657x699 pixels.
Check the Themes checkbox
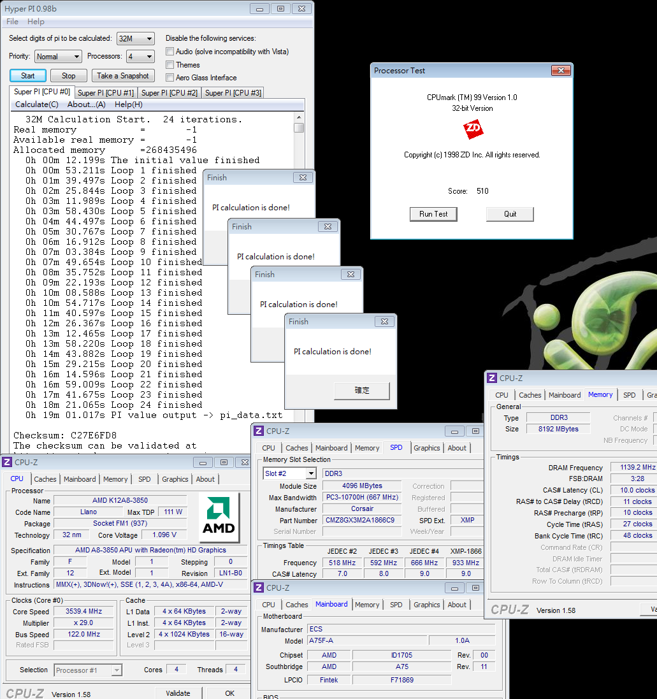tap(170, 65)
